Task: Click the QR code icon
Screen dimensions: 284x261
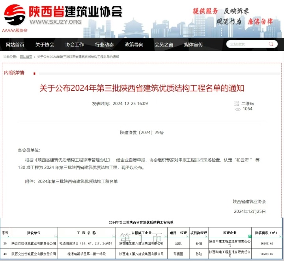Action: (237, 104)
